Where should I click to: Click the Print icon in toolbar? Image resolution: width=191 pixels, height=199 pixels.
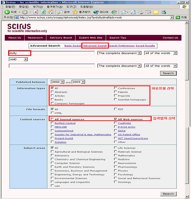[141, 12]
